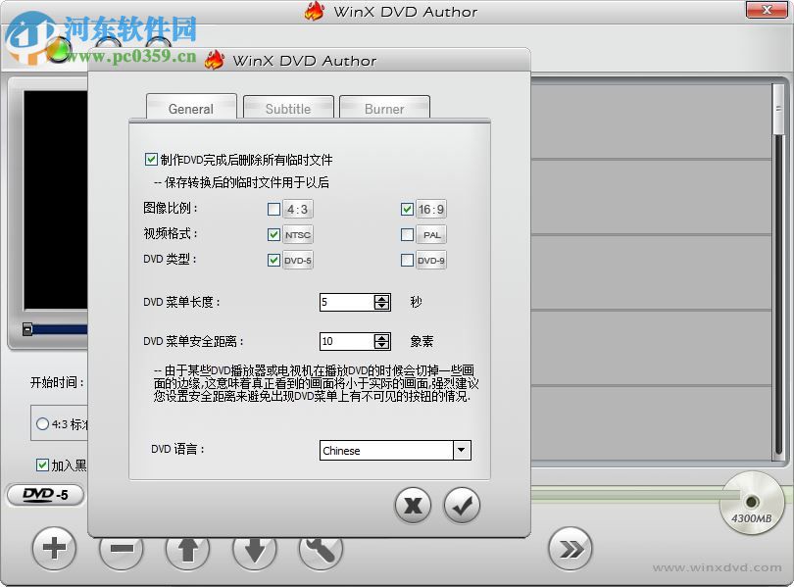
Task: Uncheck the delete temporary files option
Action: [150, 158]
